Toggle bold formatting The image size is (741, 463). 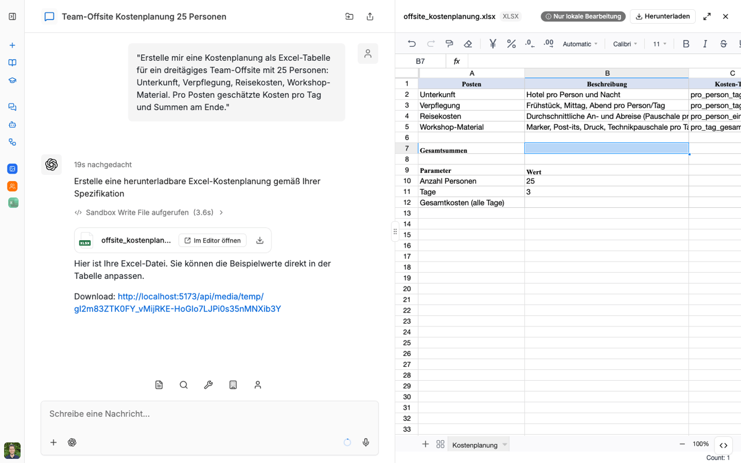(686, 44)
